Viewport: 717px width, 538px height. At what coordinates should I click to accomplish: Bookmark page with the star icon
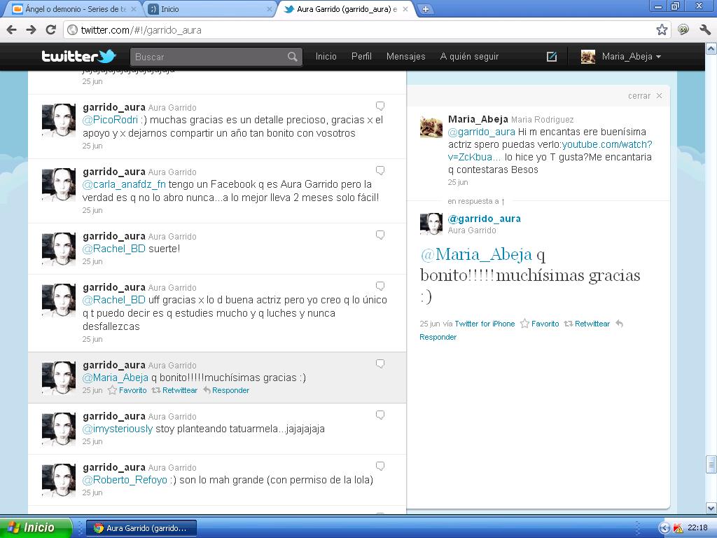662,29
